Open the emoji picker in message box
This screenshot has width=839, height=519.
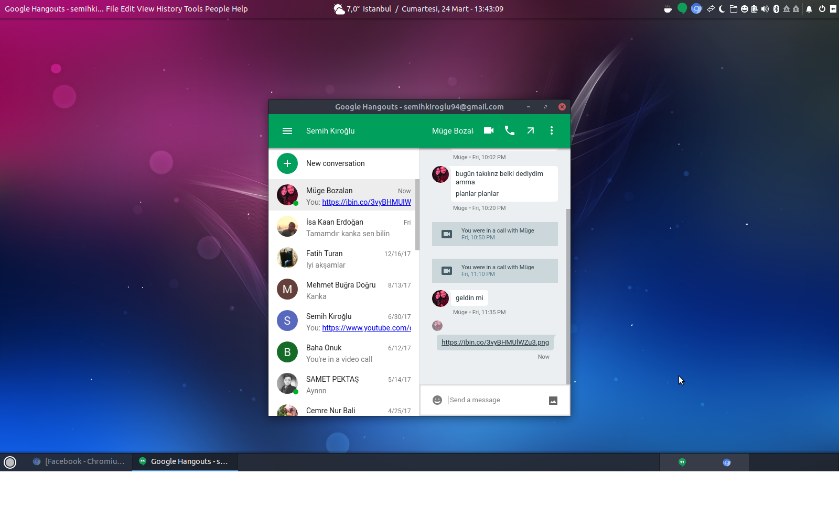[437, 400]
